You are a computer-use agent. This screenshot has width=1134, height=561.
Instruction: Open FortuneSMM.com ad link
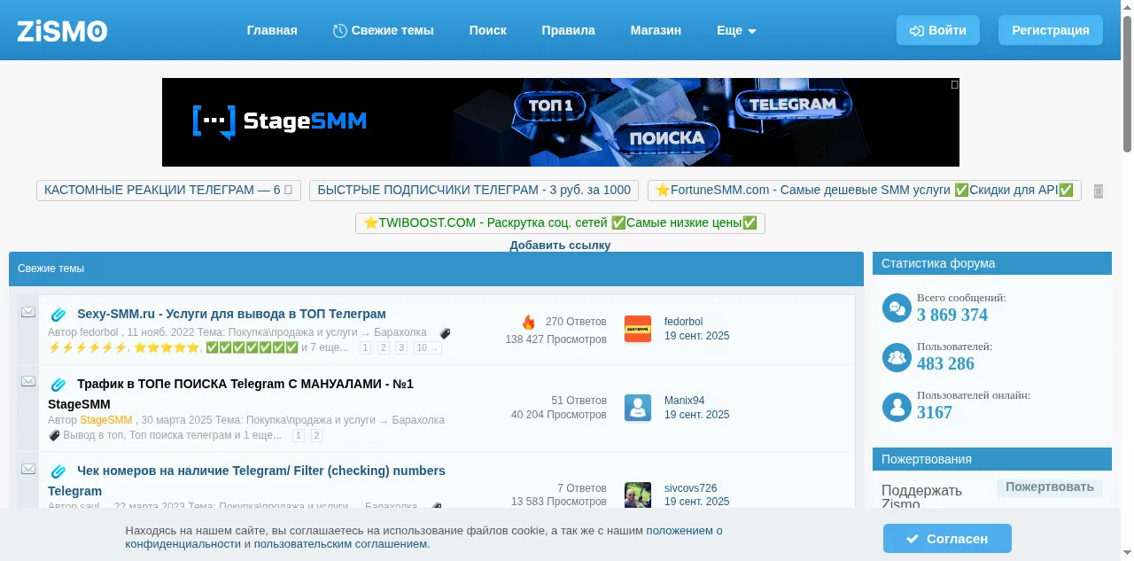pyautogui.click(x=865, y=190)
